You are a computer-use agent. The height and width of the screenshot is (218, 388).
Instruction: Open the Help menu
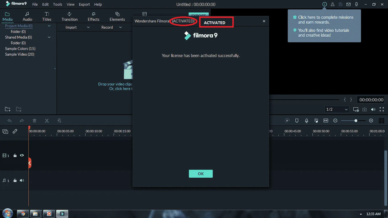(x=98, y=5)
